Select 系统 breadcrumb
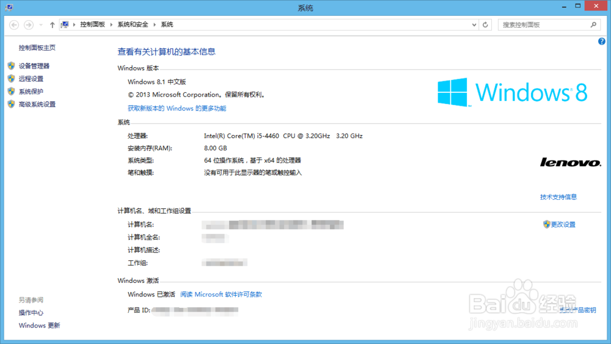This screenshot has width=611, height=344. 167,24
